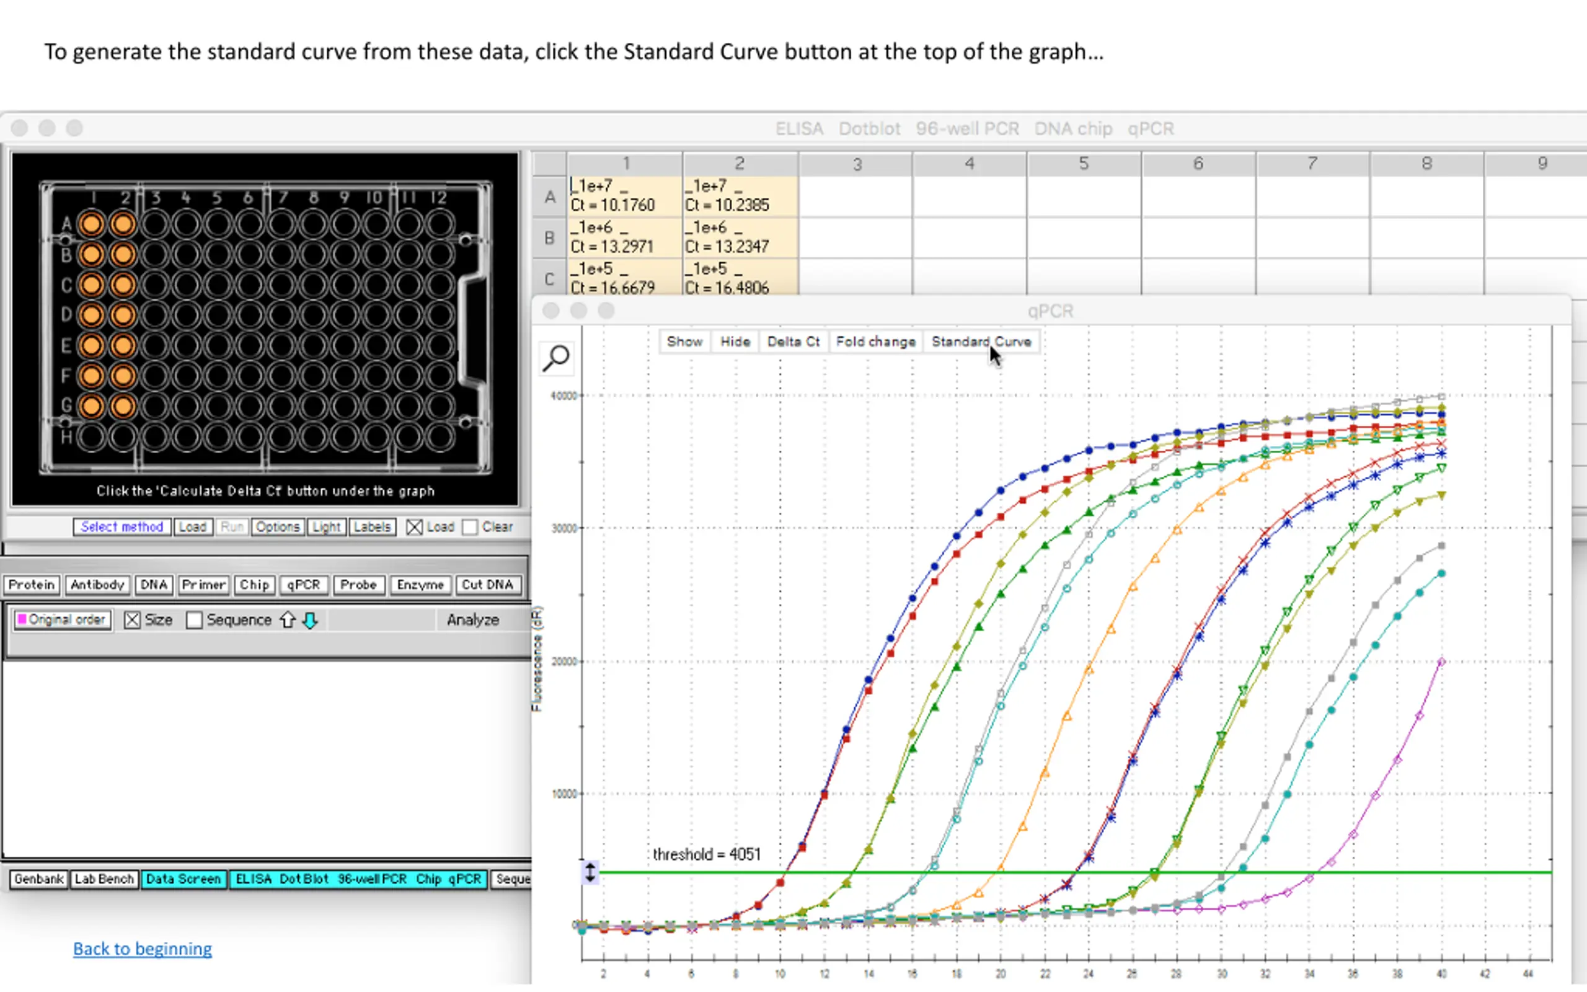Select well G2 in the plate
Screen dimensions: 1587x992
tap(123, 406)
